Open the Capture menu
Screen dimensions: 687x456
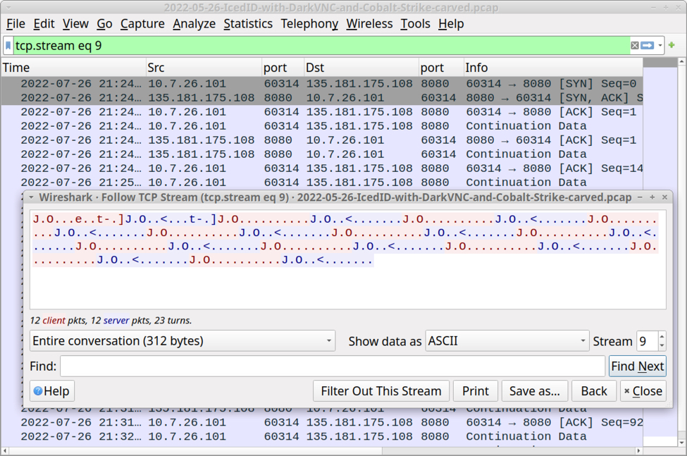[x=142, y=24]
